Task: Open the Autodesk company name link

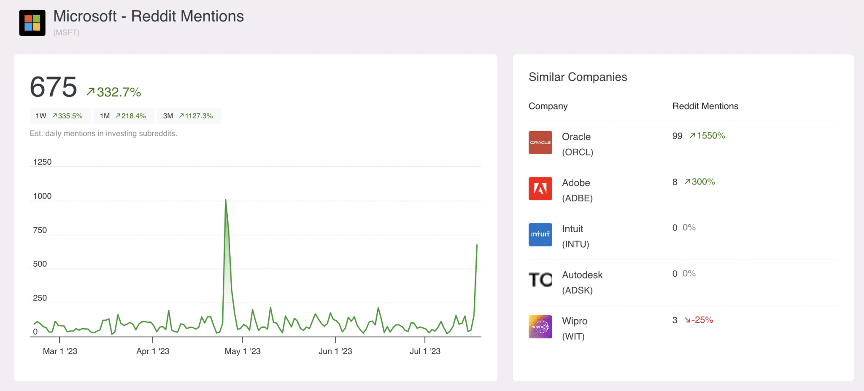Action: (582, 275)
